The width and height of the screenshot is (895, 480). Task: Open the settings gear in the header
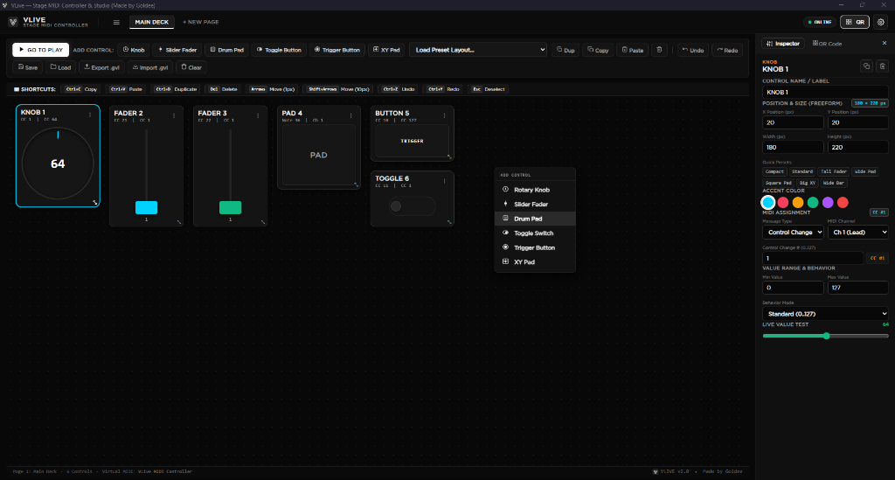[881, 22]
